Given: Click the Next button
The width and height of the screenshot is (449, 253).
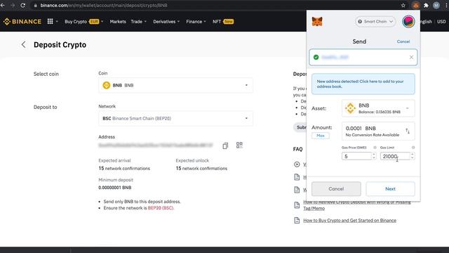Looking at the screenshot, I should [390, 189].
